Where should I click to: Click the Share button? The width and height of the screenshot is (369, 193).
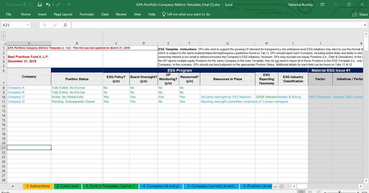click(360, 14)
